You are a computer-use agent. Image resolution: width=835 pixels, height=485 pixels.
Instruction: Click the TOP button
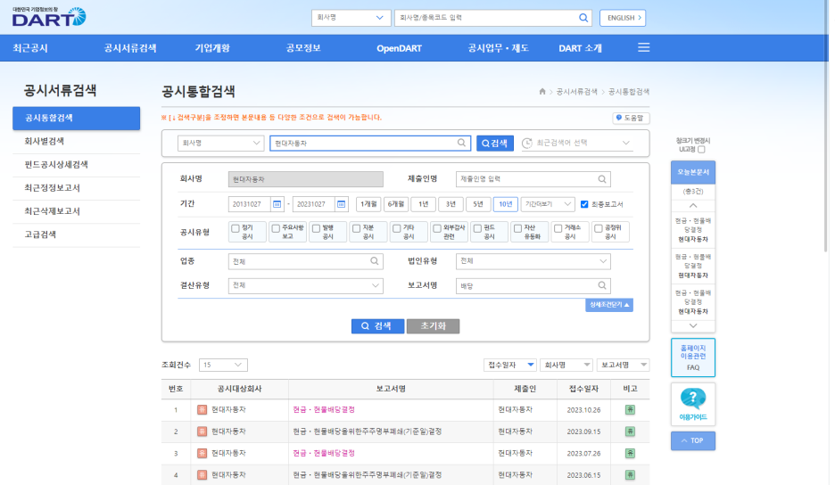(x=693, y=440)
